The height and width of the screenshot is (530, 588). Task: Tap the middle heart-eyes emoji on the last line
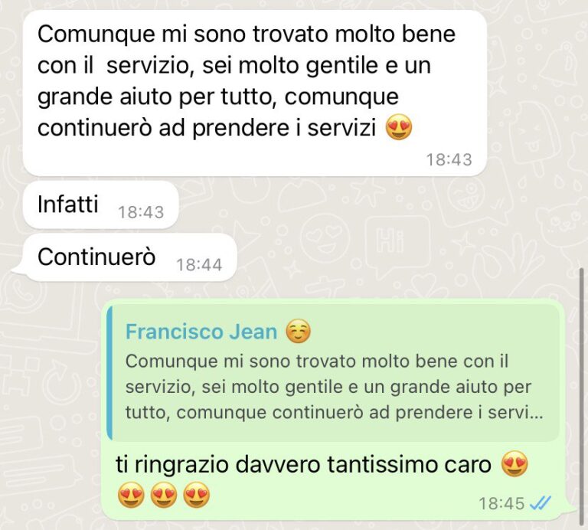(164, 495)
